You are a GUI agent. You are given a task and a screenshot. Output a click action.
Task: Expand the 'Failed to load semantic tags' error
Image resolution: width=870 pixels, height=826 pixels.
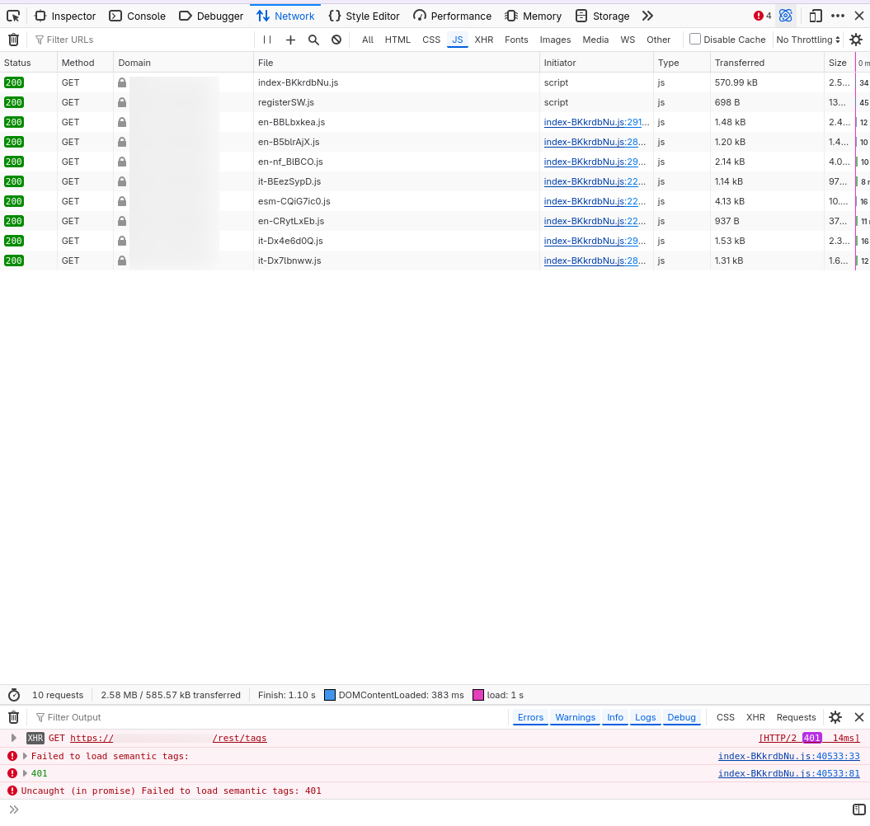point(25,756)
